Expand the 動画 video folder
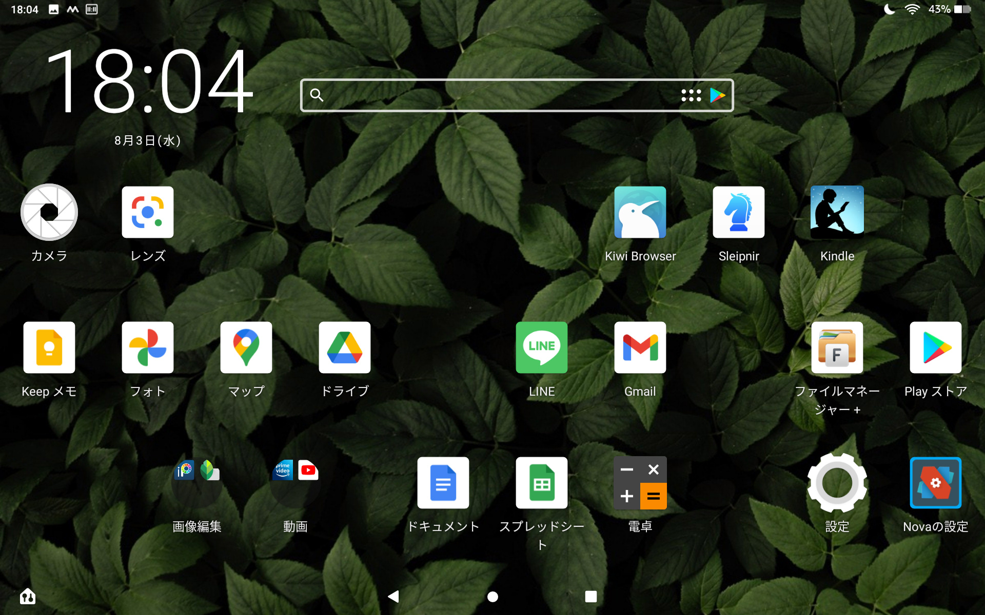The width and height of the screenshot is (985, 615). point(295,483)
